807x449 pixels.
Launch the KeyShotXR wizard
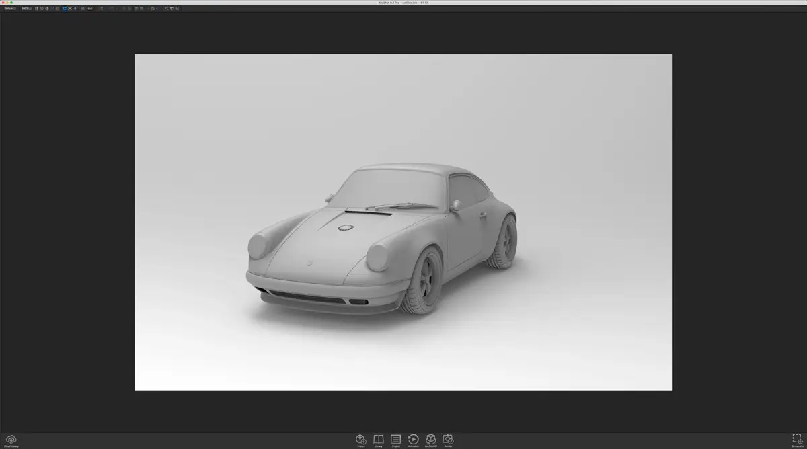pyautogui.click(x=430, y=438)
